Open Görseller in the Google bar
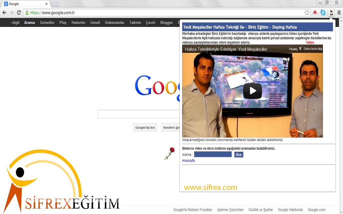This screenshot has width=343, height=214. [47, 22]
